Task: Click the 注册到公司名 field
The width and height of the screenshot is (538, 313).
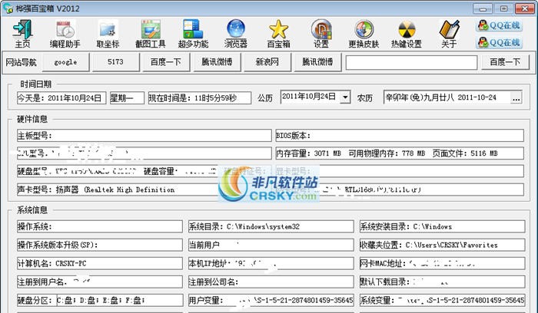Action: click(271, 282)
